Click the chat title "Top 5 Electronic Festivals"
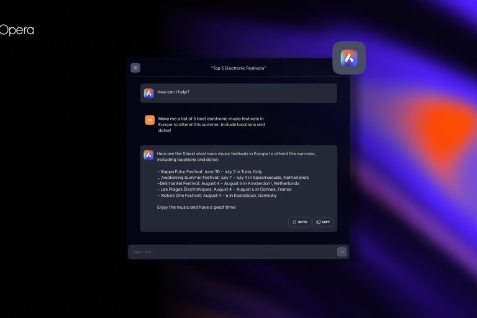Image resolution: width=477 pixels, height=318 pixels. pyautogui.click(x=238, y=68)
